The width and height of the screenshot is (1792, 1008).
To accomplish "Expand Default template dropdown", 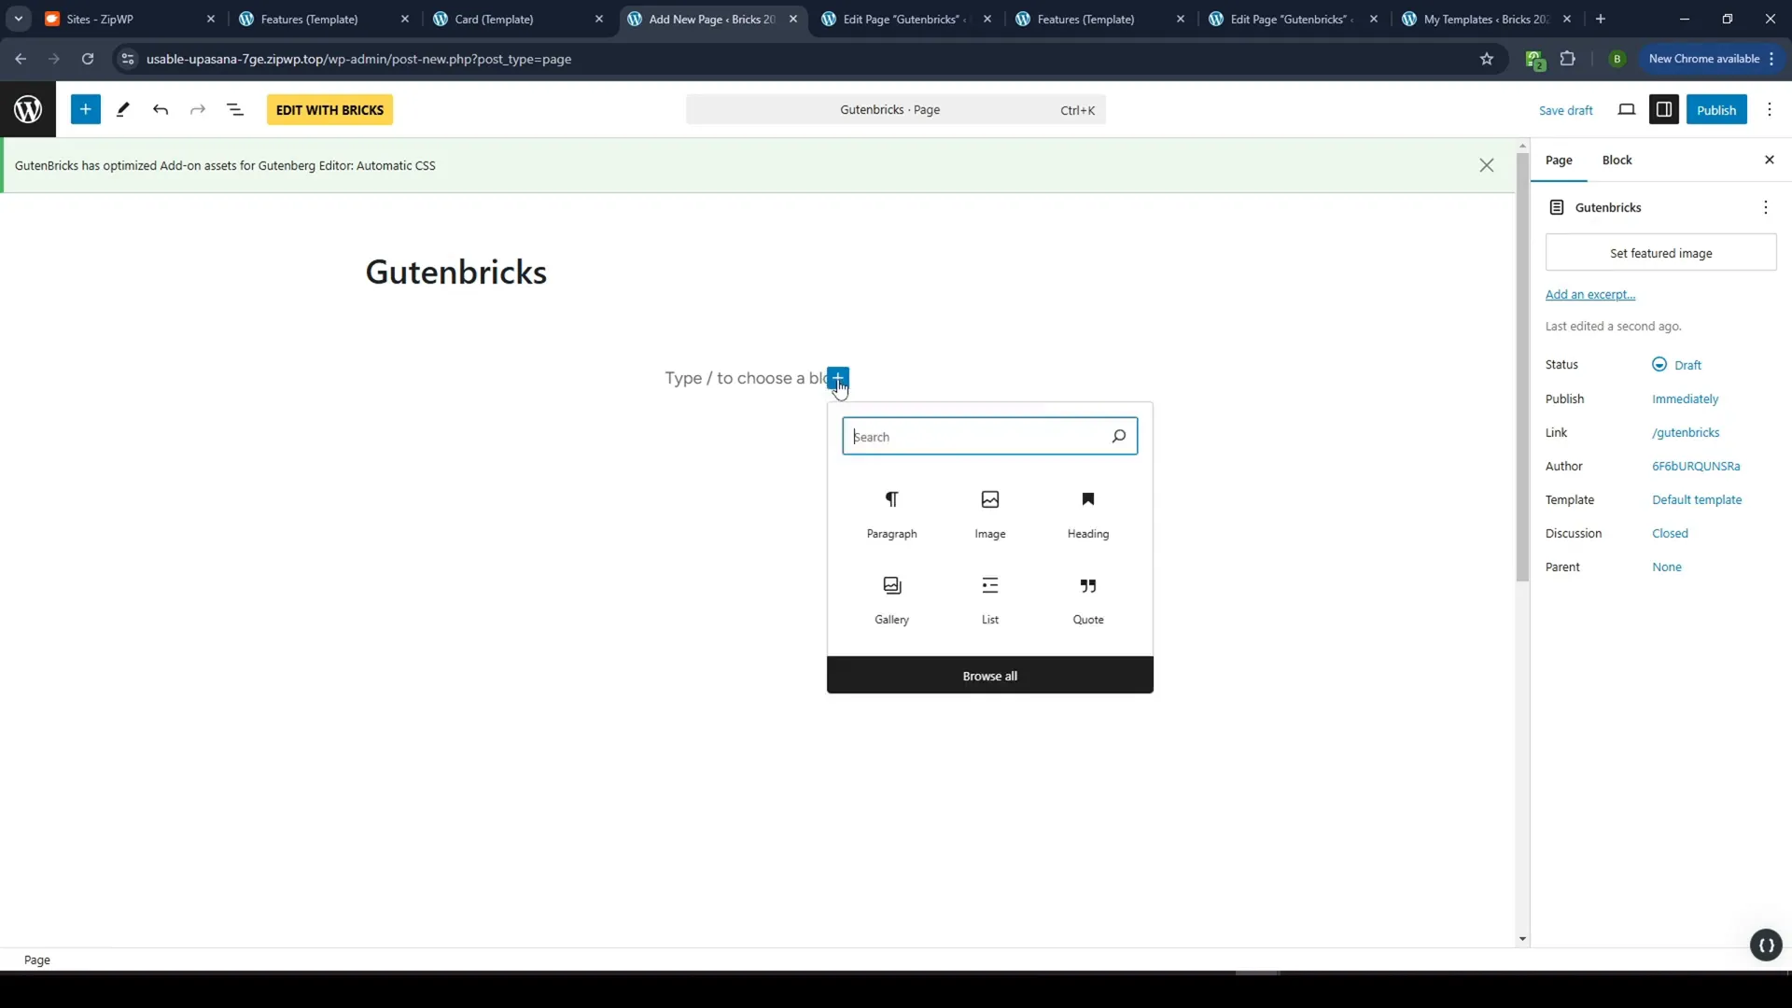I will point(1697,499).
